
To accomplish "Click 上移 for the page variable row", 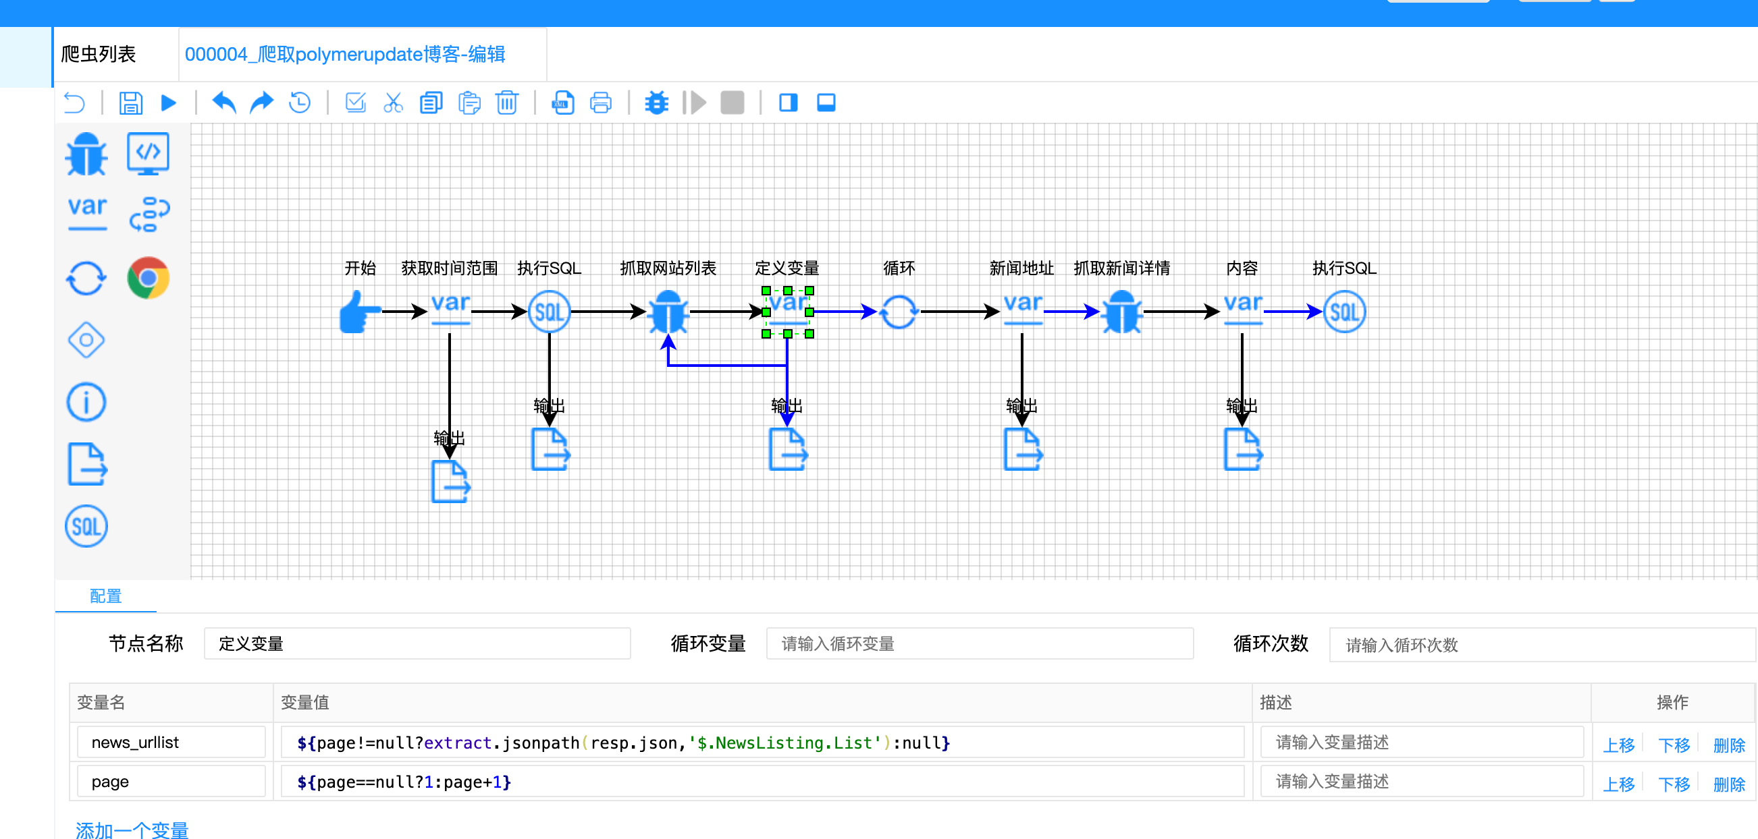I will [1618, 784].
